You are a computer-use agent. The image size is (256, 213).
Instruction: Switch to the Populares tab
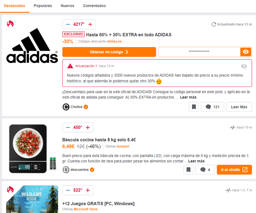[x=43, y=6]
